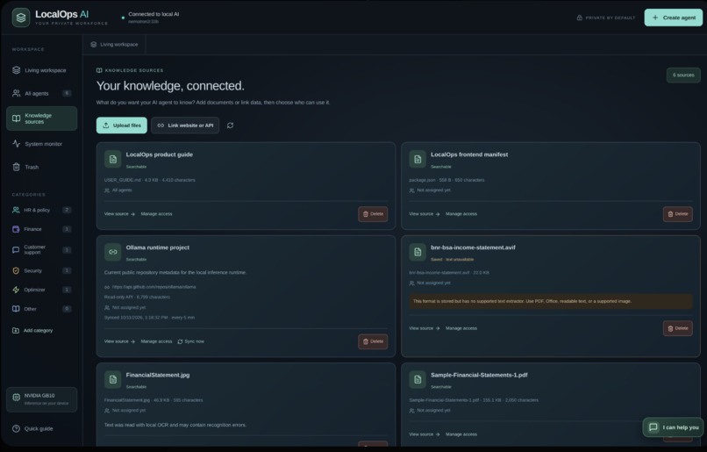Open Trash in sidebar
The image size is (707, 452).
coord(41,167)
